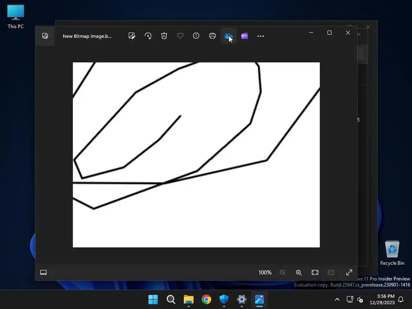
Task: Click the network status tray icon
Action: 350,299
